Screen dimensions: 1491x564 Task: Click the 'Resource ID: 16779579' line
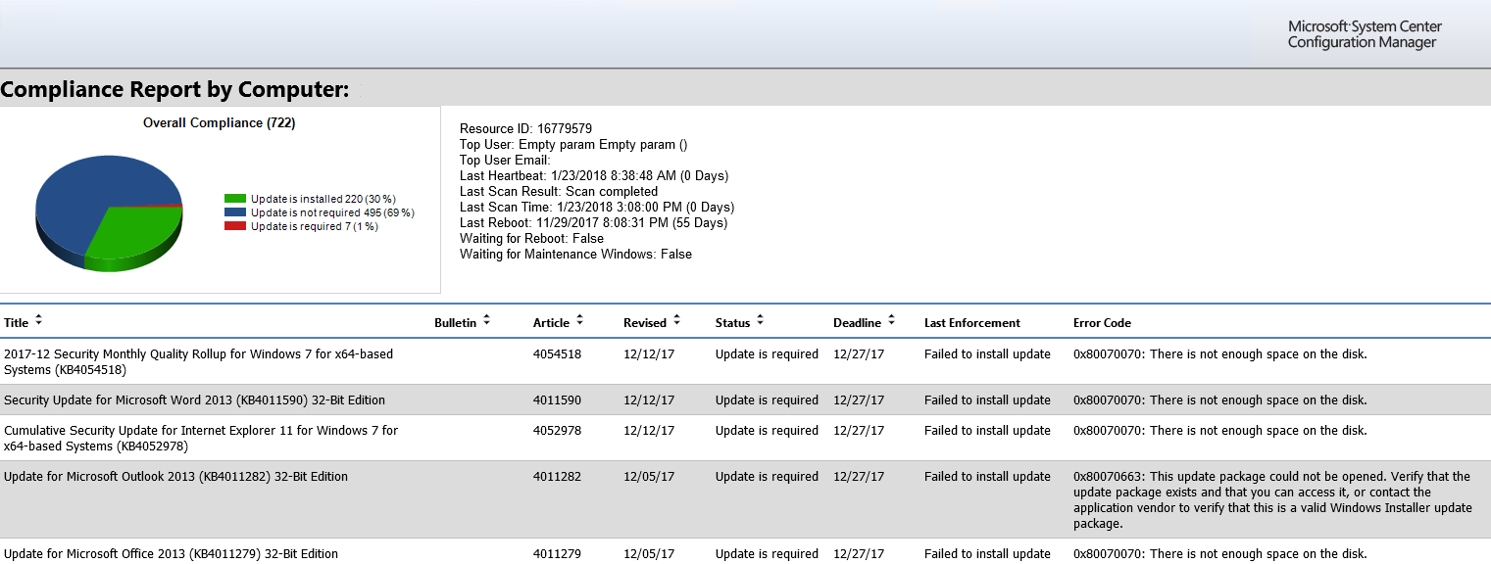525,129
